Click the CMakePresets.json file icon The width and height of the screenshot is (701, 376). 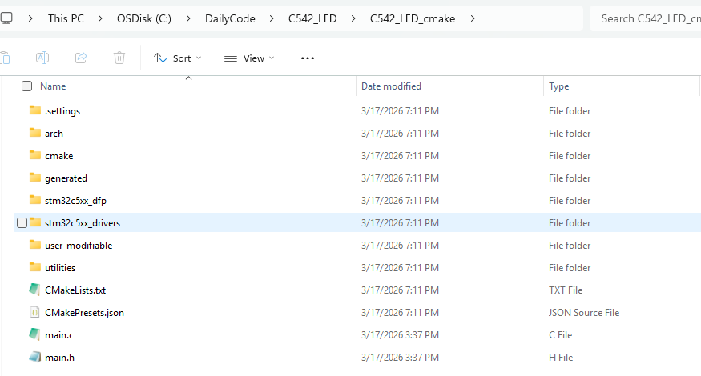35,312
